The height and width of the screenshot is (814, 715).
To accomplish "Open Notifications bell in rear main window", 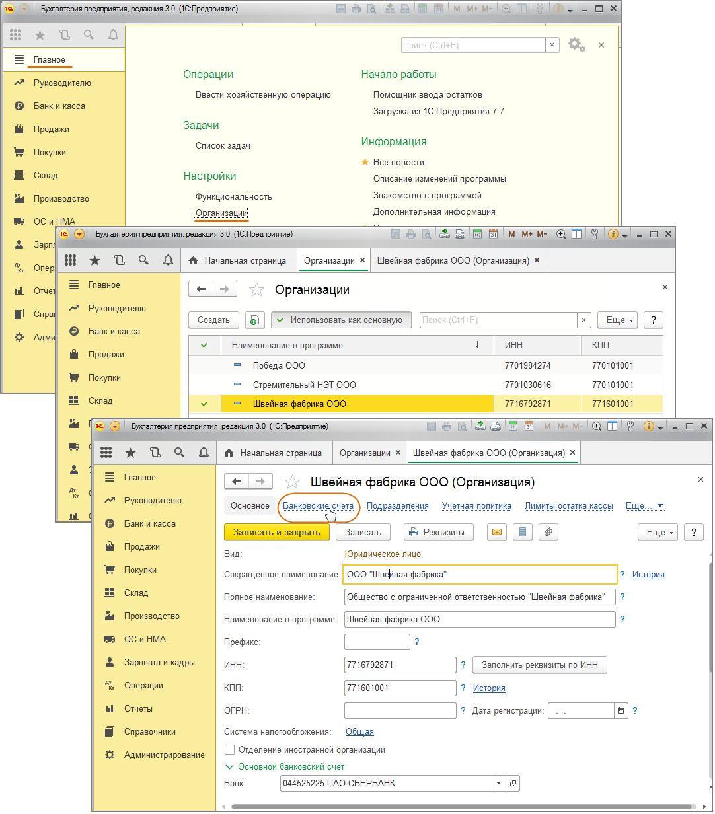I will (114, 35).
